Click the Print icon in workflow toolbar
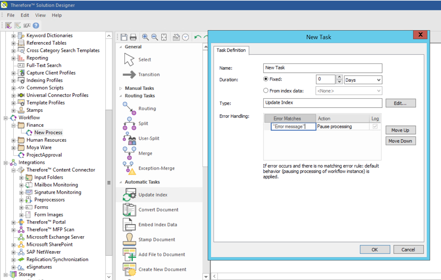 pos(133,37)
